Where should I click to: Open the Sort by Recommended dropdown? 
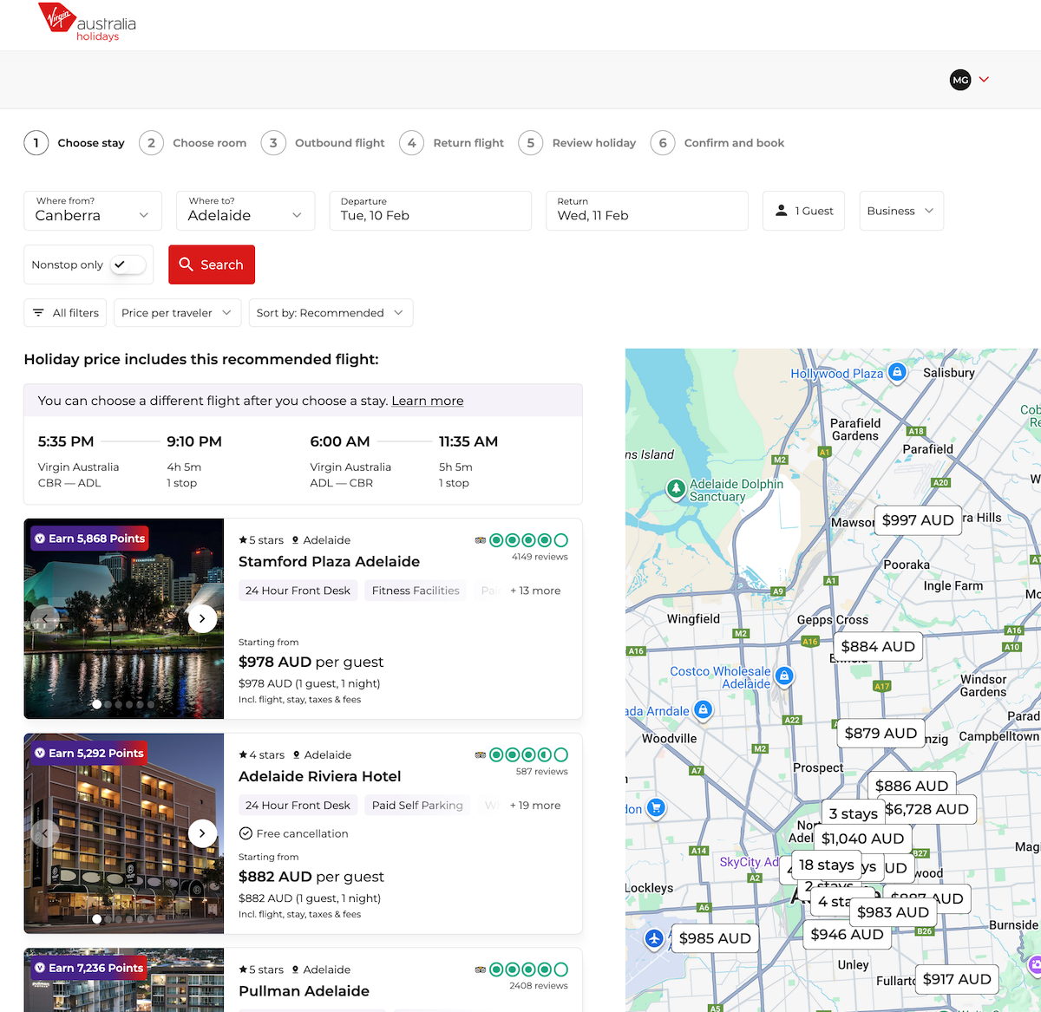(x=331, y=312)
